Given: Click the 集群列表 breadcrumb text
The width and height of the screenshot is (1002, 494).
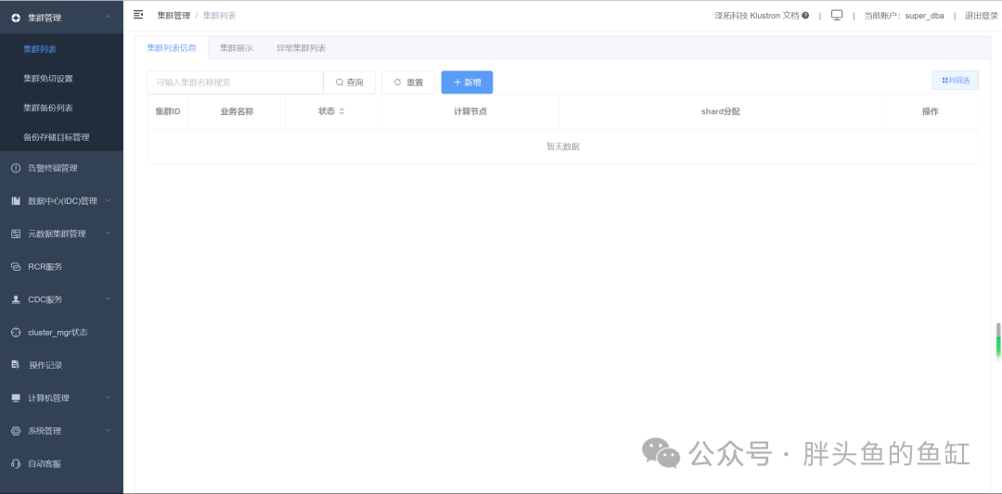Looking at the screenshot, I should (220, 16).
